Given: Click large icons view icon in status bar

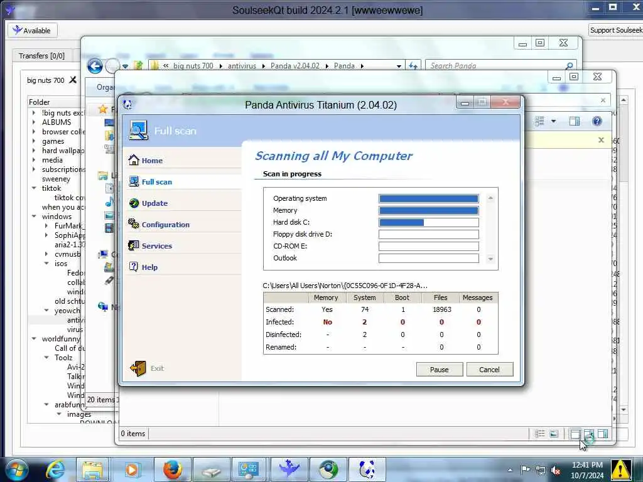Looking at the screenshot, I should click(x=554, y=434).
